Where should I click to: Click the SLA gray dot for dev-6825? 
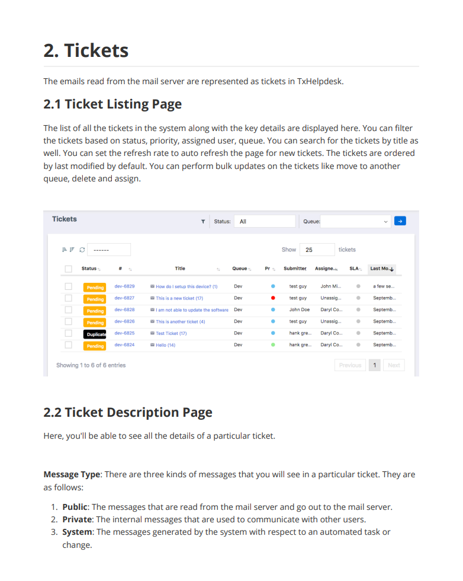point(358,333)
